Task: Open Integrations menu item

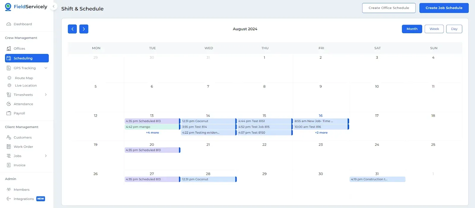Action: pyautogui.click(x=24, y=199)
